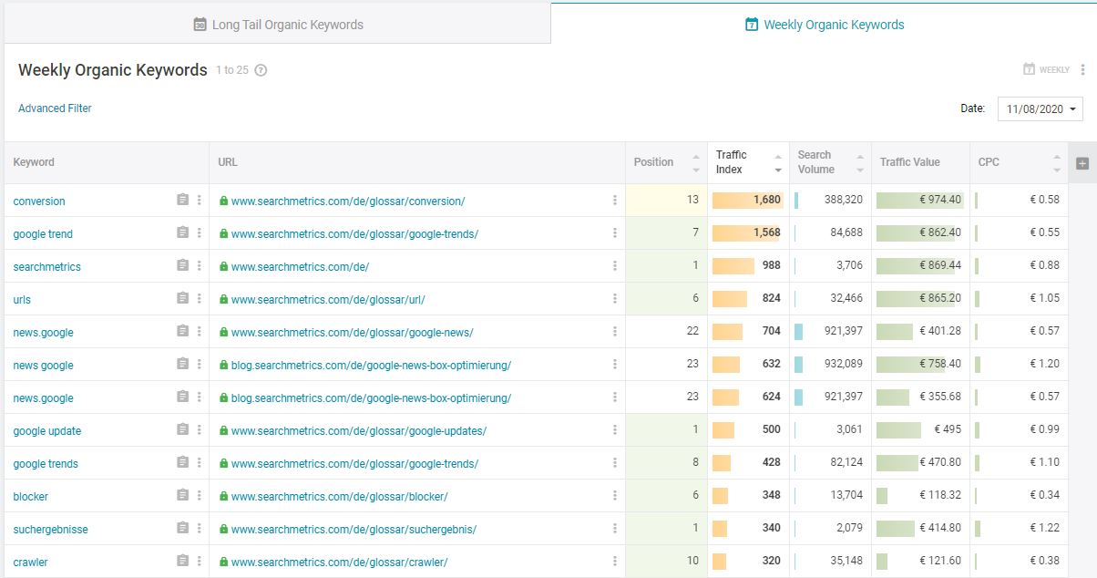
Task: Copy the conversion keyword with clipboard icon
Action: [x=182, y=201]
